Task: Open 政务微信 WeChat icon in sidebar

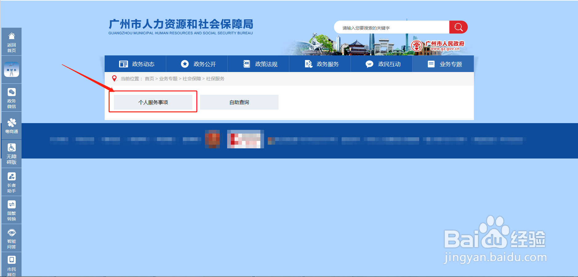Action: click(11, 98)
